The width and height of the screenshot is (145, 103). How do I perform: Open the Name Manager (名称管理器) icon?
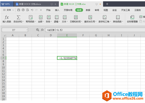(x=132, y=17)
